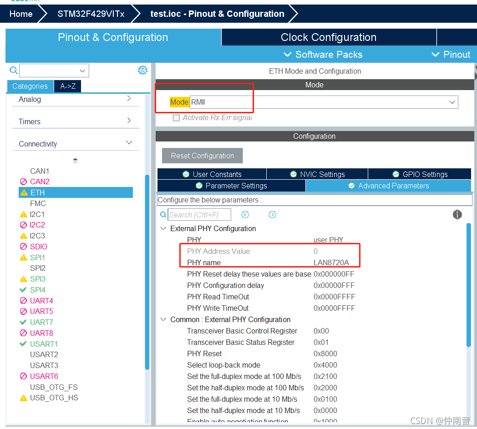Enable Activate Rx Err signal
This screenshot has width=477, height=429.
pyautogui.click(x=176, y=117)
